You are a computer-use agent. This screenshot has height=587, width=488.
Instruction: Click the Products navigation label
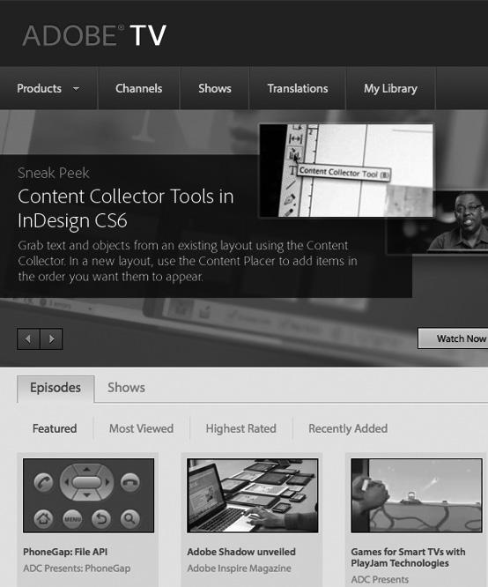pos(40,88)
